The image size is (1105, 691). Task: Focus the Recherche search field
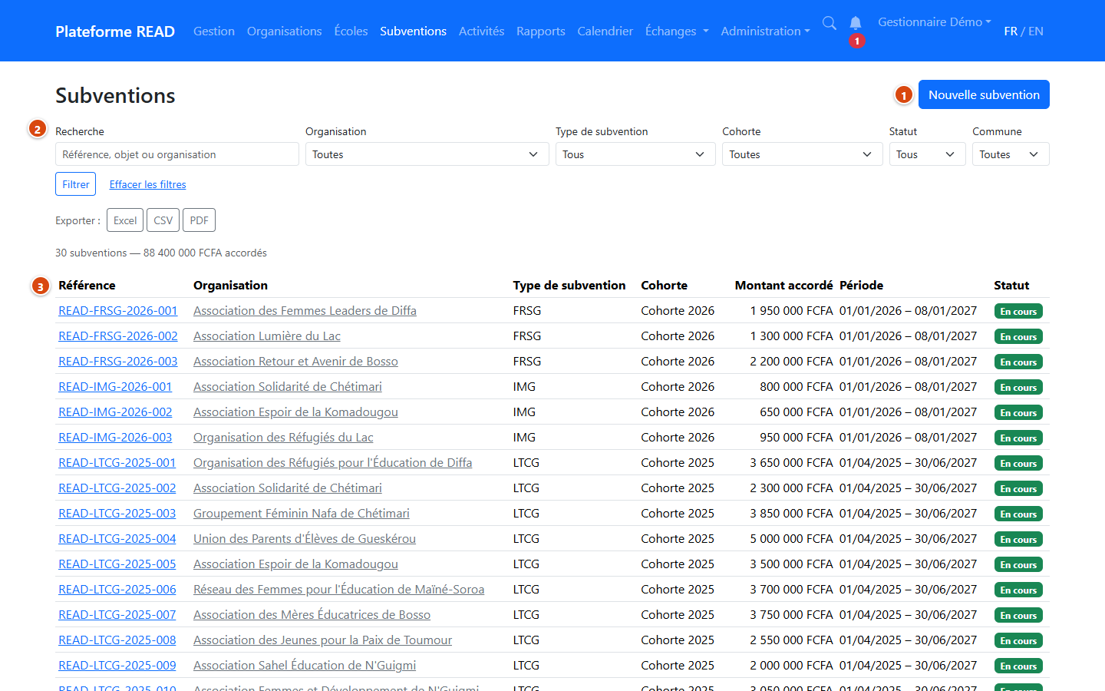coord(177,154)
